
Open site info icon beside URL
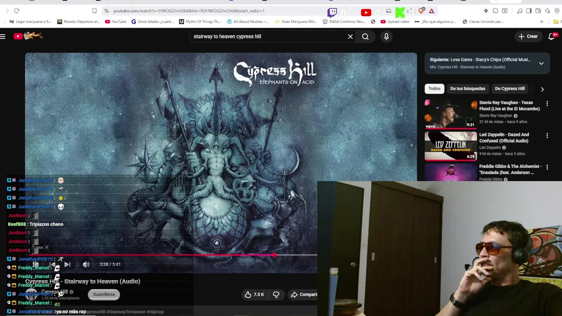[106, 11]
